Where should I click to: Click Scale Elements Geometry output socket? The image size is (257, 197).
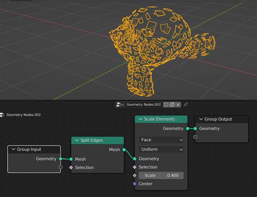188,129
